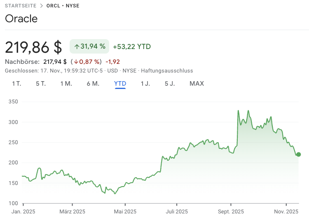Viewport: 309px width, 220px height.
Task: Click the Sept. 2025 label on x-axis
Action: (x=231, y=212)
